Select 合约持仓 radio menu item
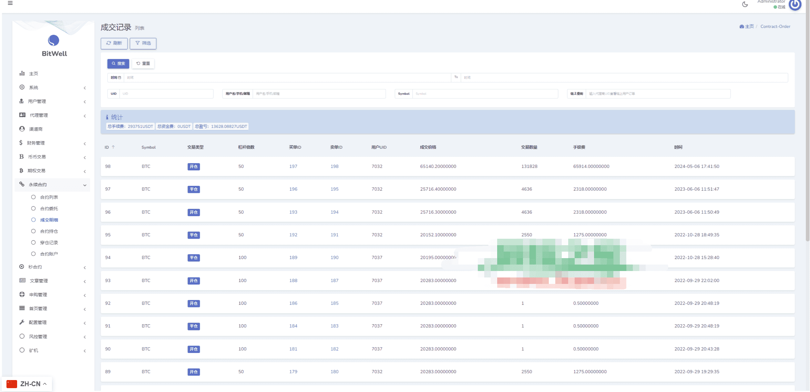Screen dimensions: 810x392 click(45, 231)
